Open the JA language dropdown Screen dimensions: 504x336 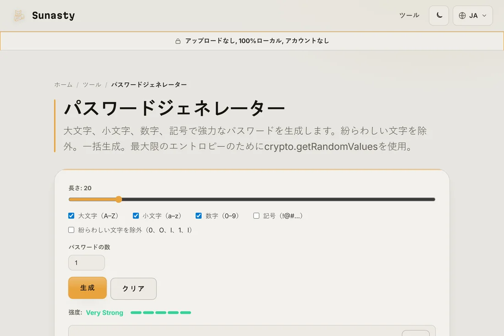[472, 16]
